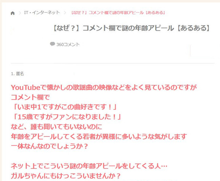Viewport: 220px width, 181px height.
Task: Click the quote 15歳ですがファンになりました！
Action: 66,117
